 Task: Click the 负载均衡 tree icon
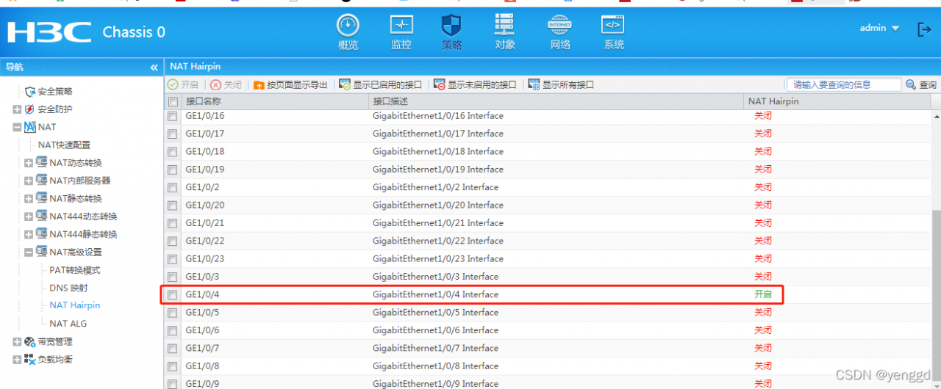coord(29,360)
